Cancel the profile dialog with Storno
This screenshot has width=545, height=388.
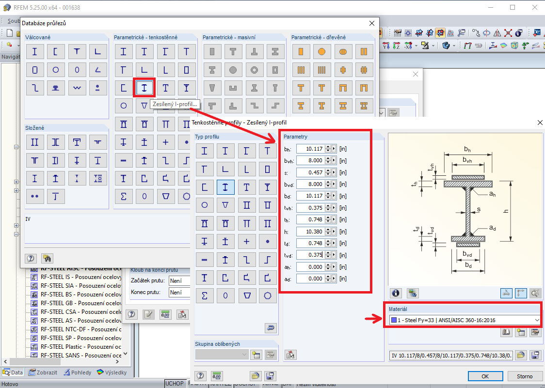[x=525, y=376]
